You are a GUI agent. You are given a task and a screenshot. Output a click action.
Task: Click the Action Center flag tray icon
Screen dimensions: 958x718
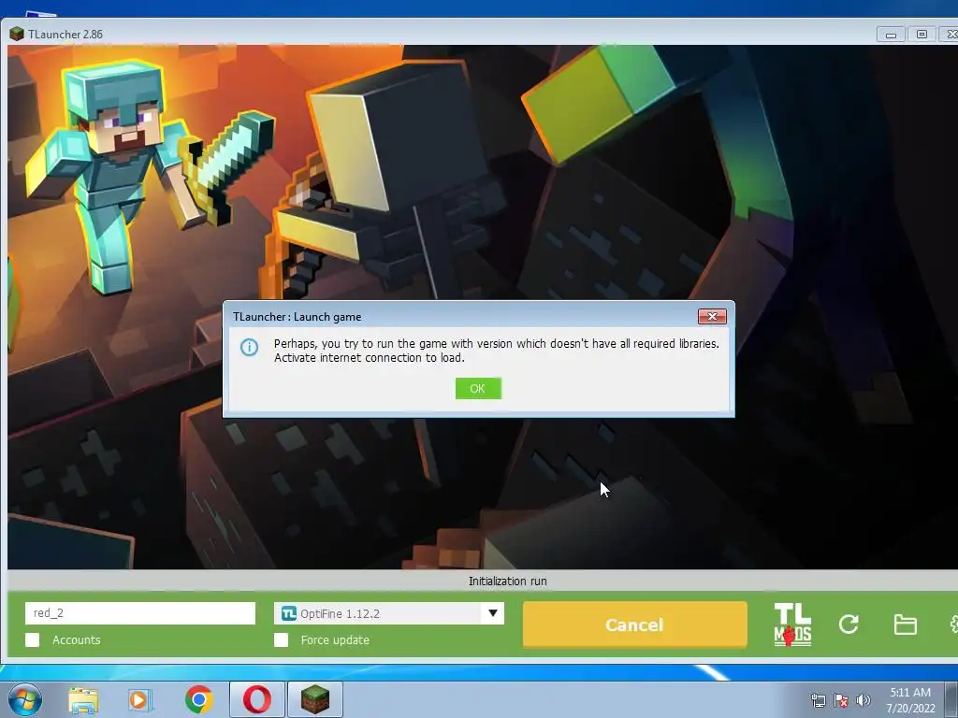click(841, 700)
